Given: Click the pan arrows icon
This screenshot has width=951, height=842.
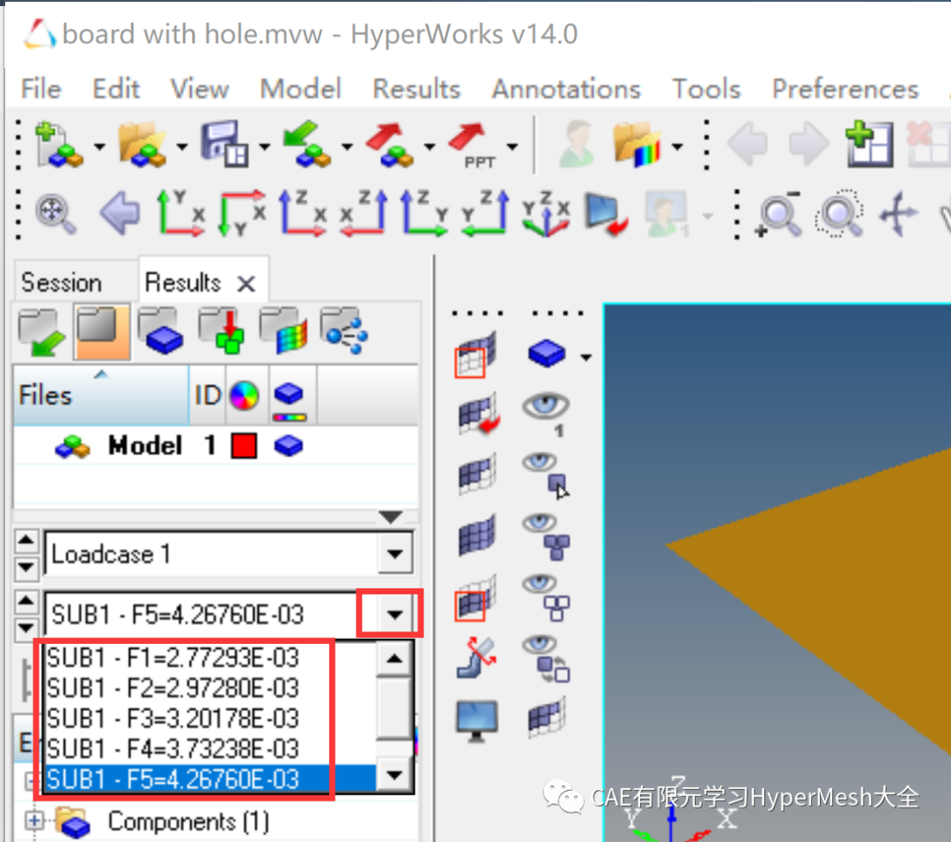Looking at the screenshot, I should click(x=899, y=214).
